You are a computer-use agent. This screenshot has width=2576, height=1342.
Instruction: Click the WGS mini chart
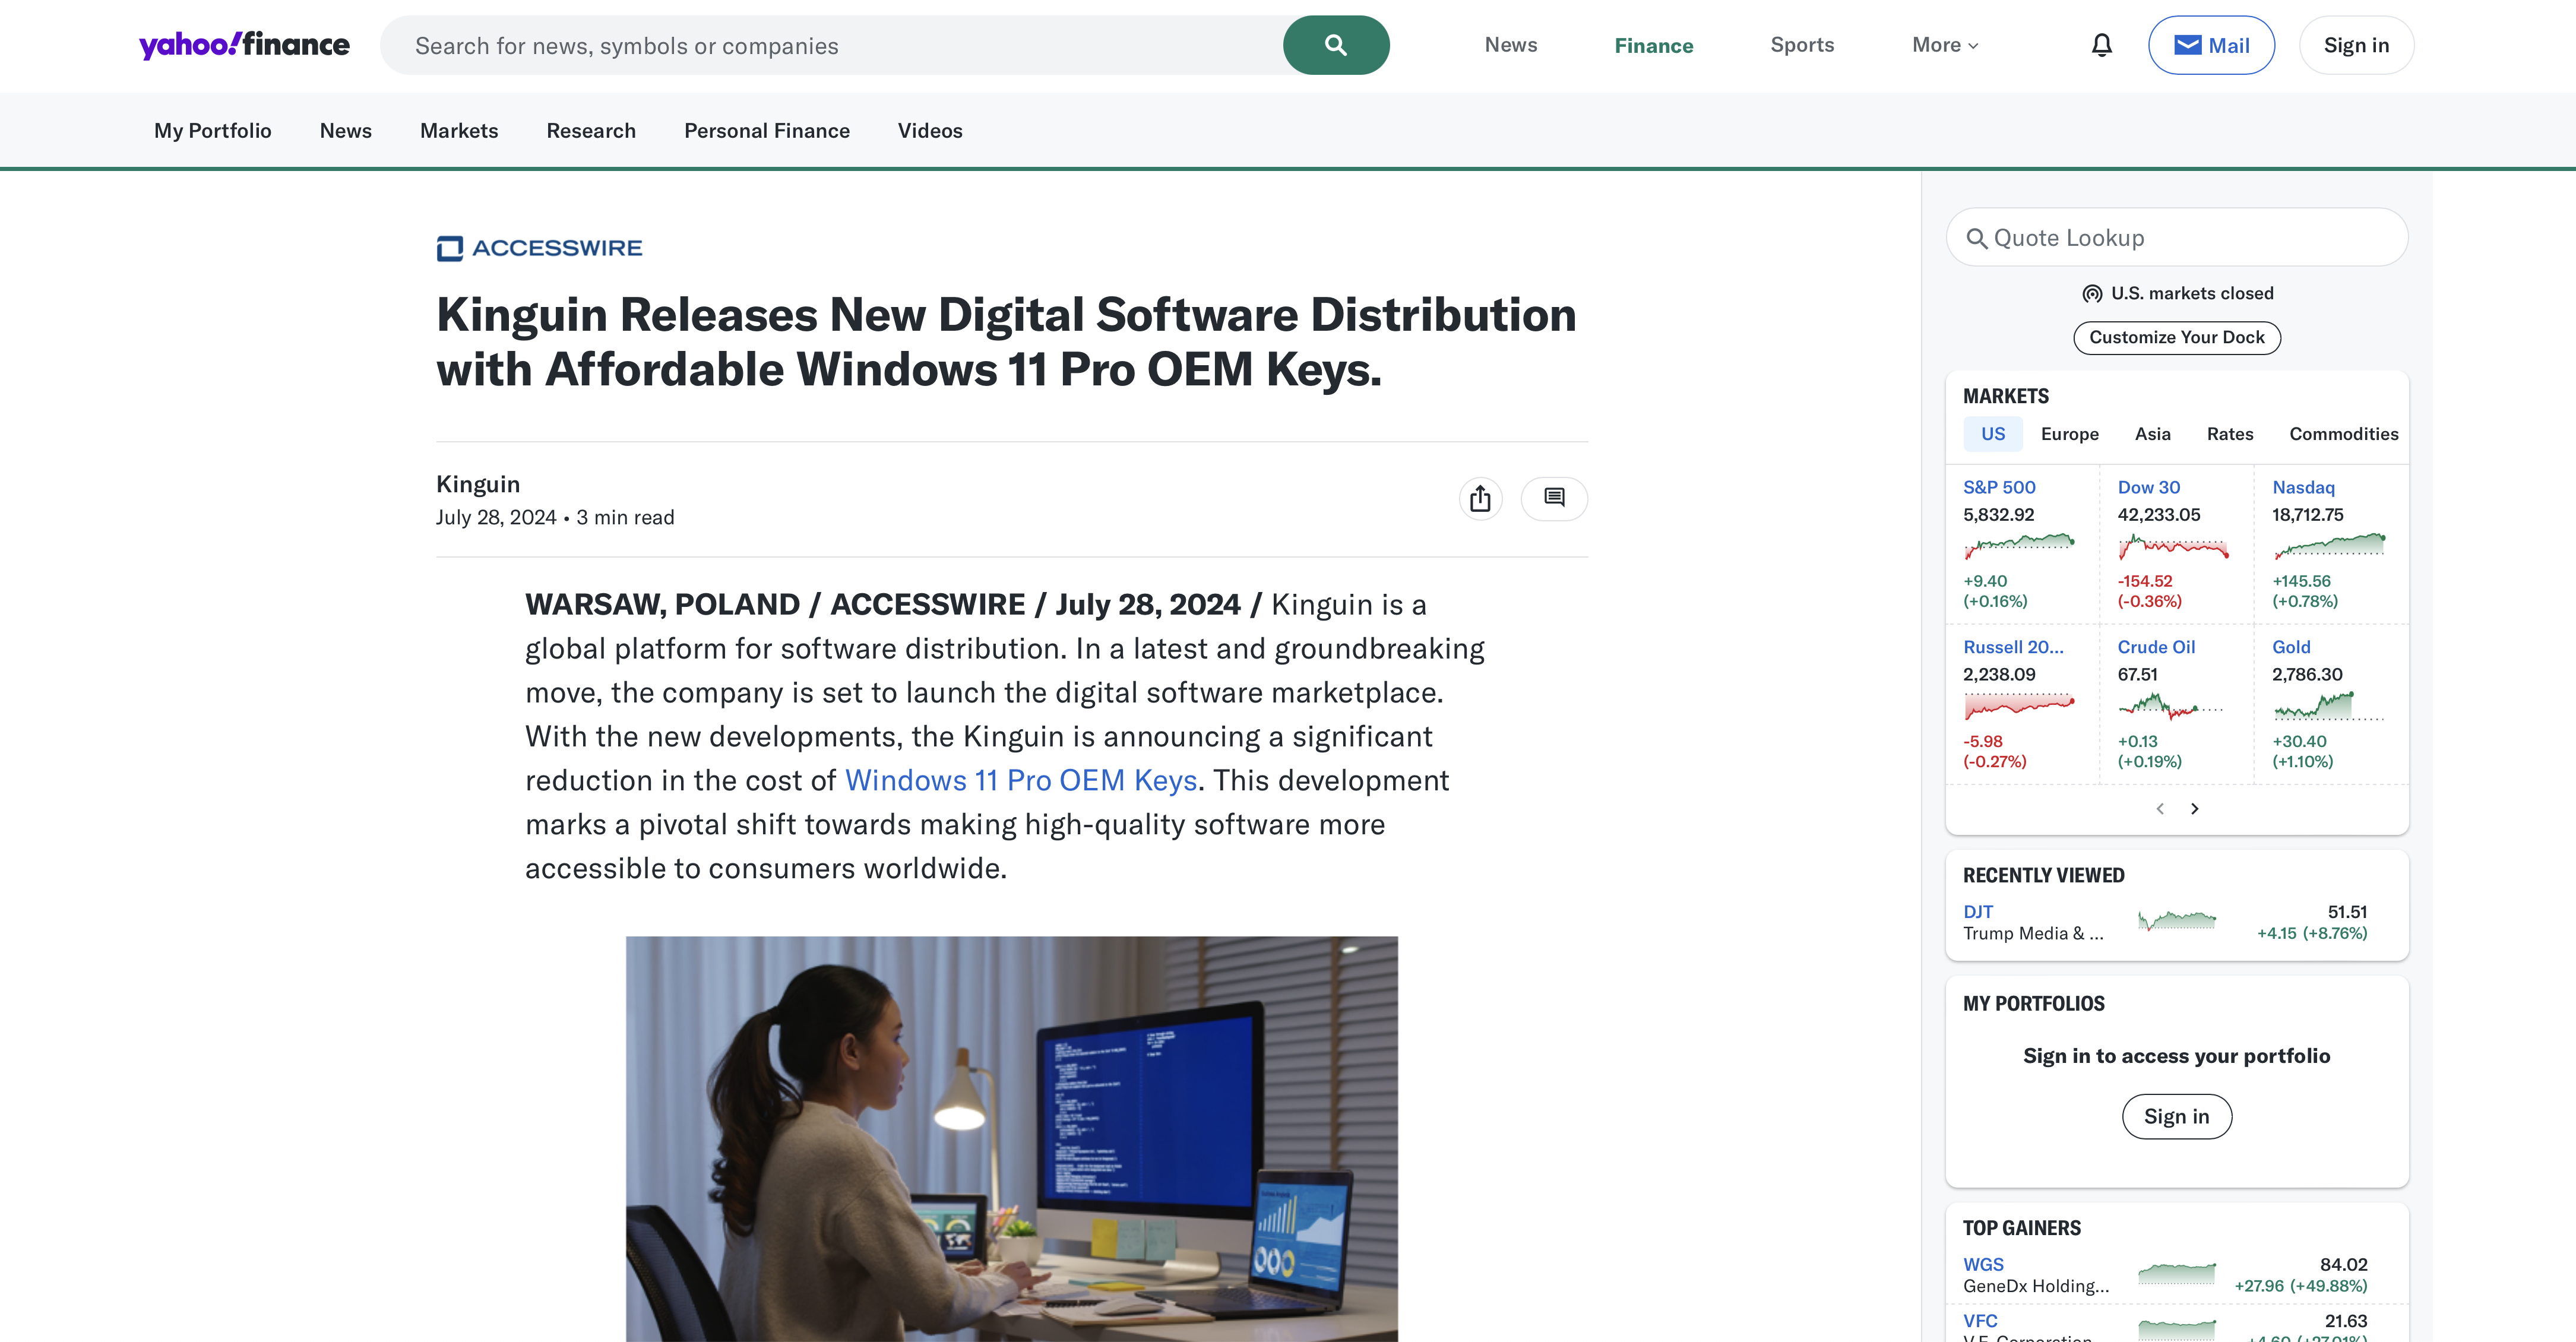pyautogui.click(x=2177, y=1274)
